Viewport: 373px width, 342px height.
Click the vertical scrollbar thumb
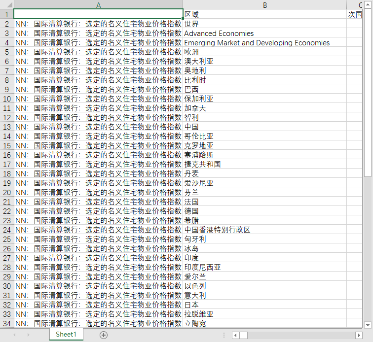pos(368,92)
